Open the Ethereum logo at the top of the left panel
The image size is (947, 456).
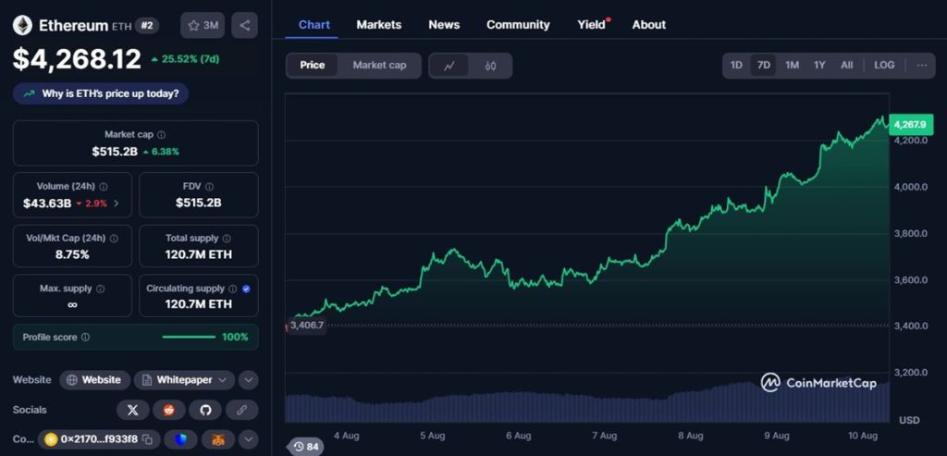tap(22, 25)
